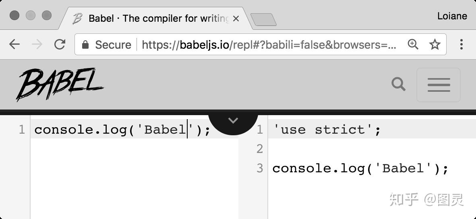Viewport: 476px width, 219px height.
Task: Click the browser forward arrow
Action: [37, 44]
